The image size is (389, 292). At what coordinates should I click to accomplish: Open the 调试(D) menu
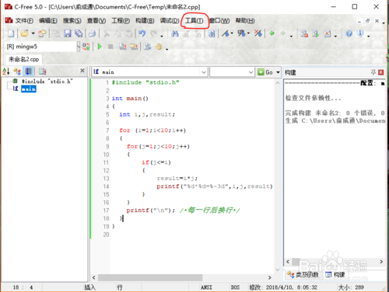[x=170, y=21]
